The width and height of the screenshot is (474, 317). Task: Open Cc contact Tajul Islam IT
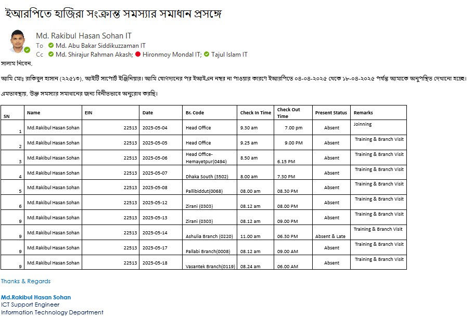click(x=229, y=55)
